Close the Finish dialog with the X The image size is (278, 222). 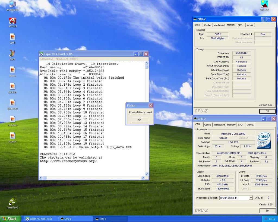tap(151, 105)
